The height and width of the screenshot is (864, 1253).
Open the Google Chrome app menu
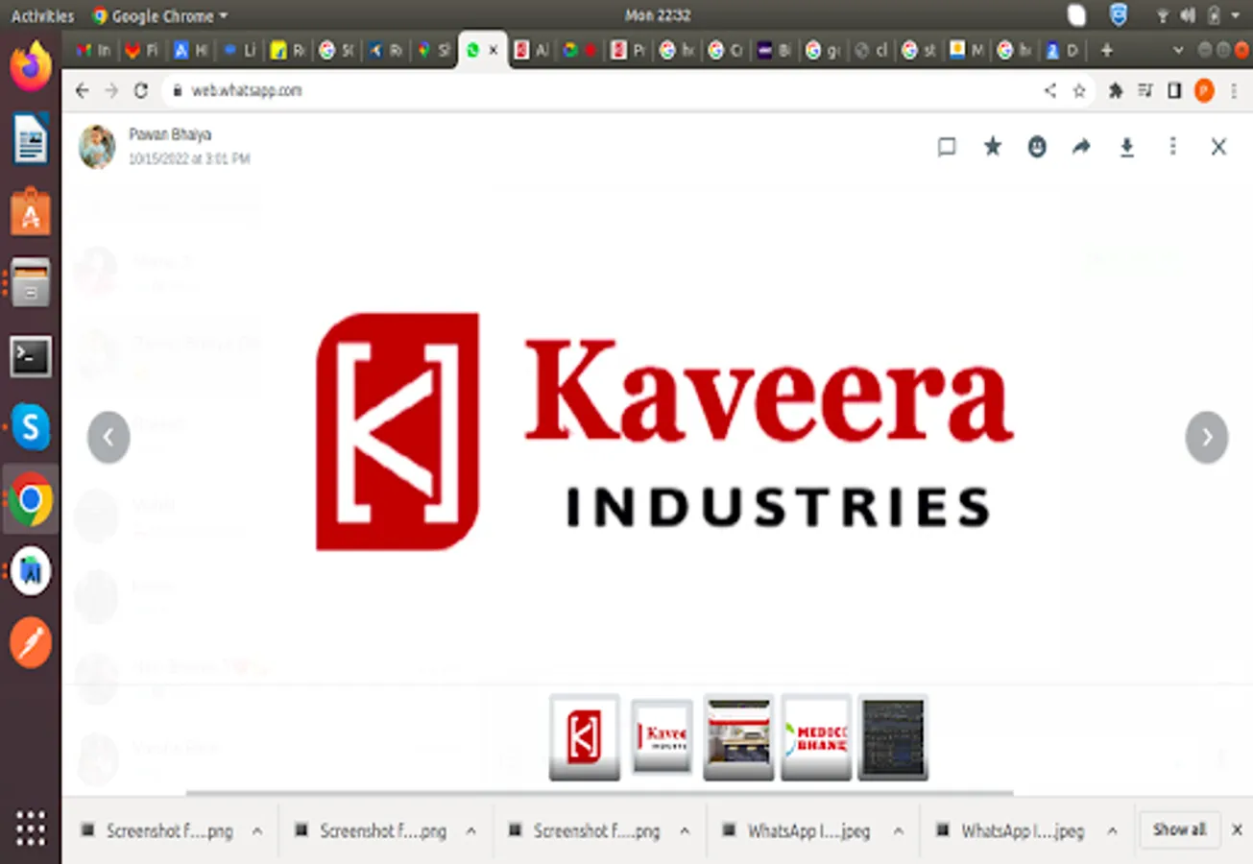(159, 15)
